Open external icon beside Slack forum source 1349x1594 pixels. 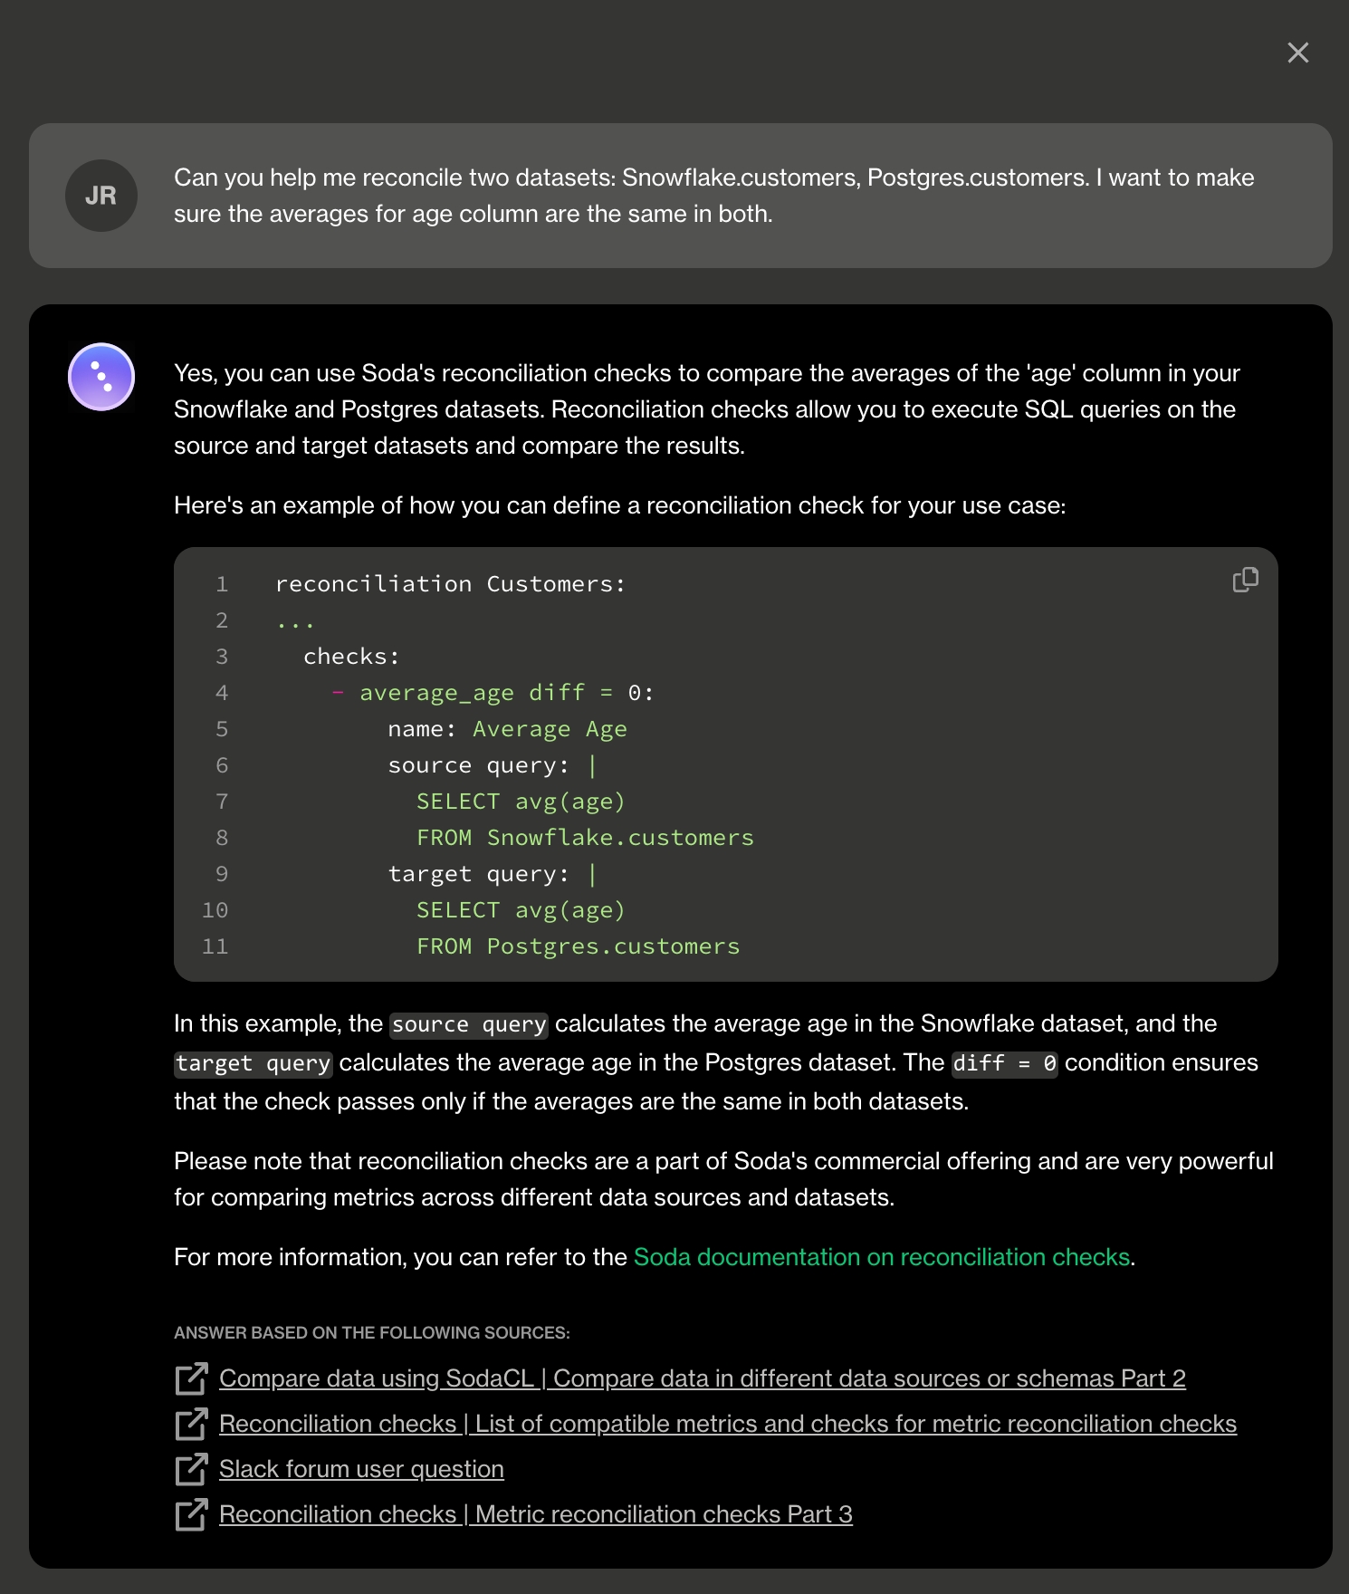pos(191,1469)
